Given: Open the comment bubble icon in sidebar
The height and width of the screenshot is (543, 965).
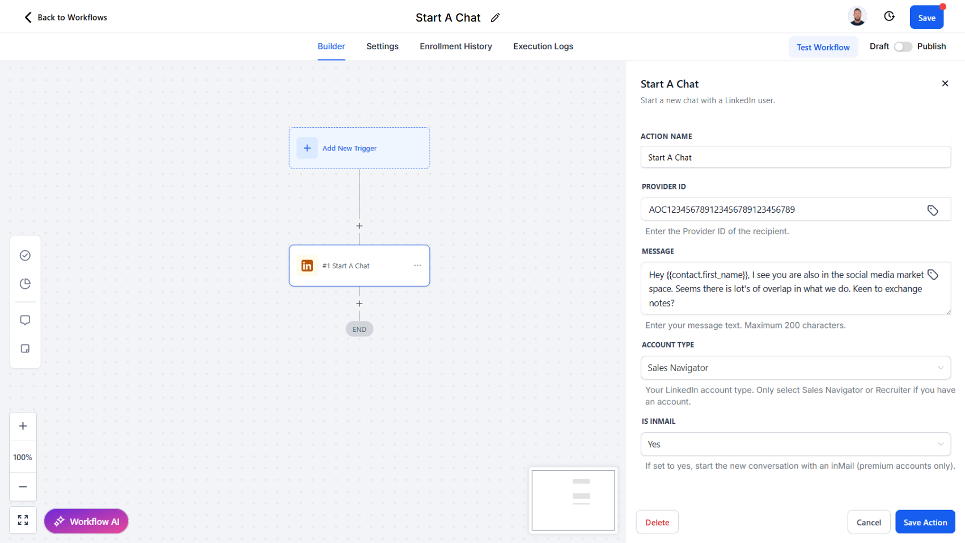Looking at the screenshot, I should pyautogui.click(x=25, y=320).
